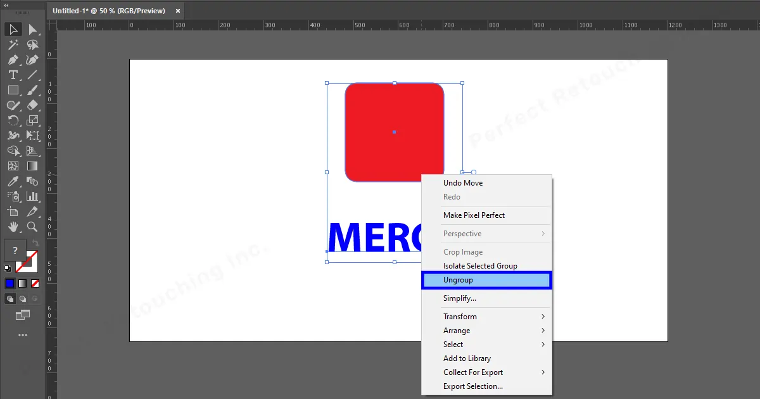
Task: Choose Ungroup from the context menu
Action: 458,280
